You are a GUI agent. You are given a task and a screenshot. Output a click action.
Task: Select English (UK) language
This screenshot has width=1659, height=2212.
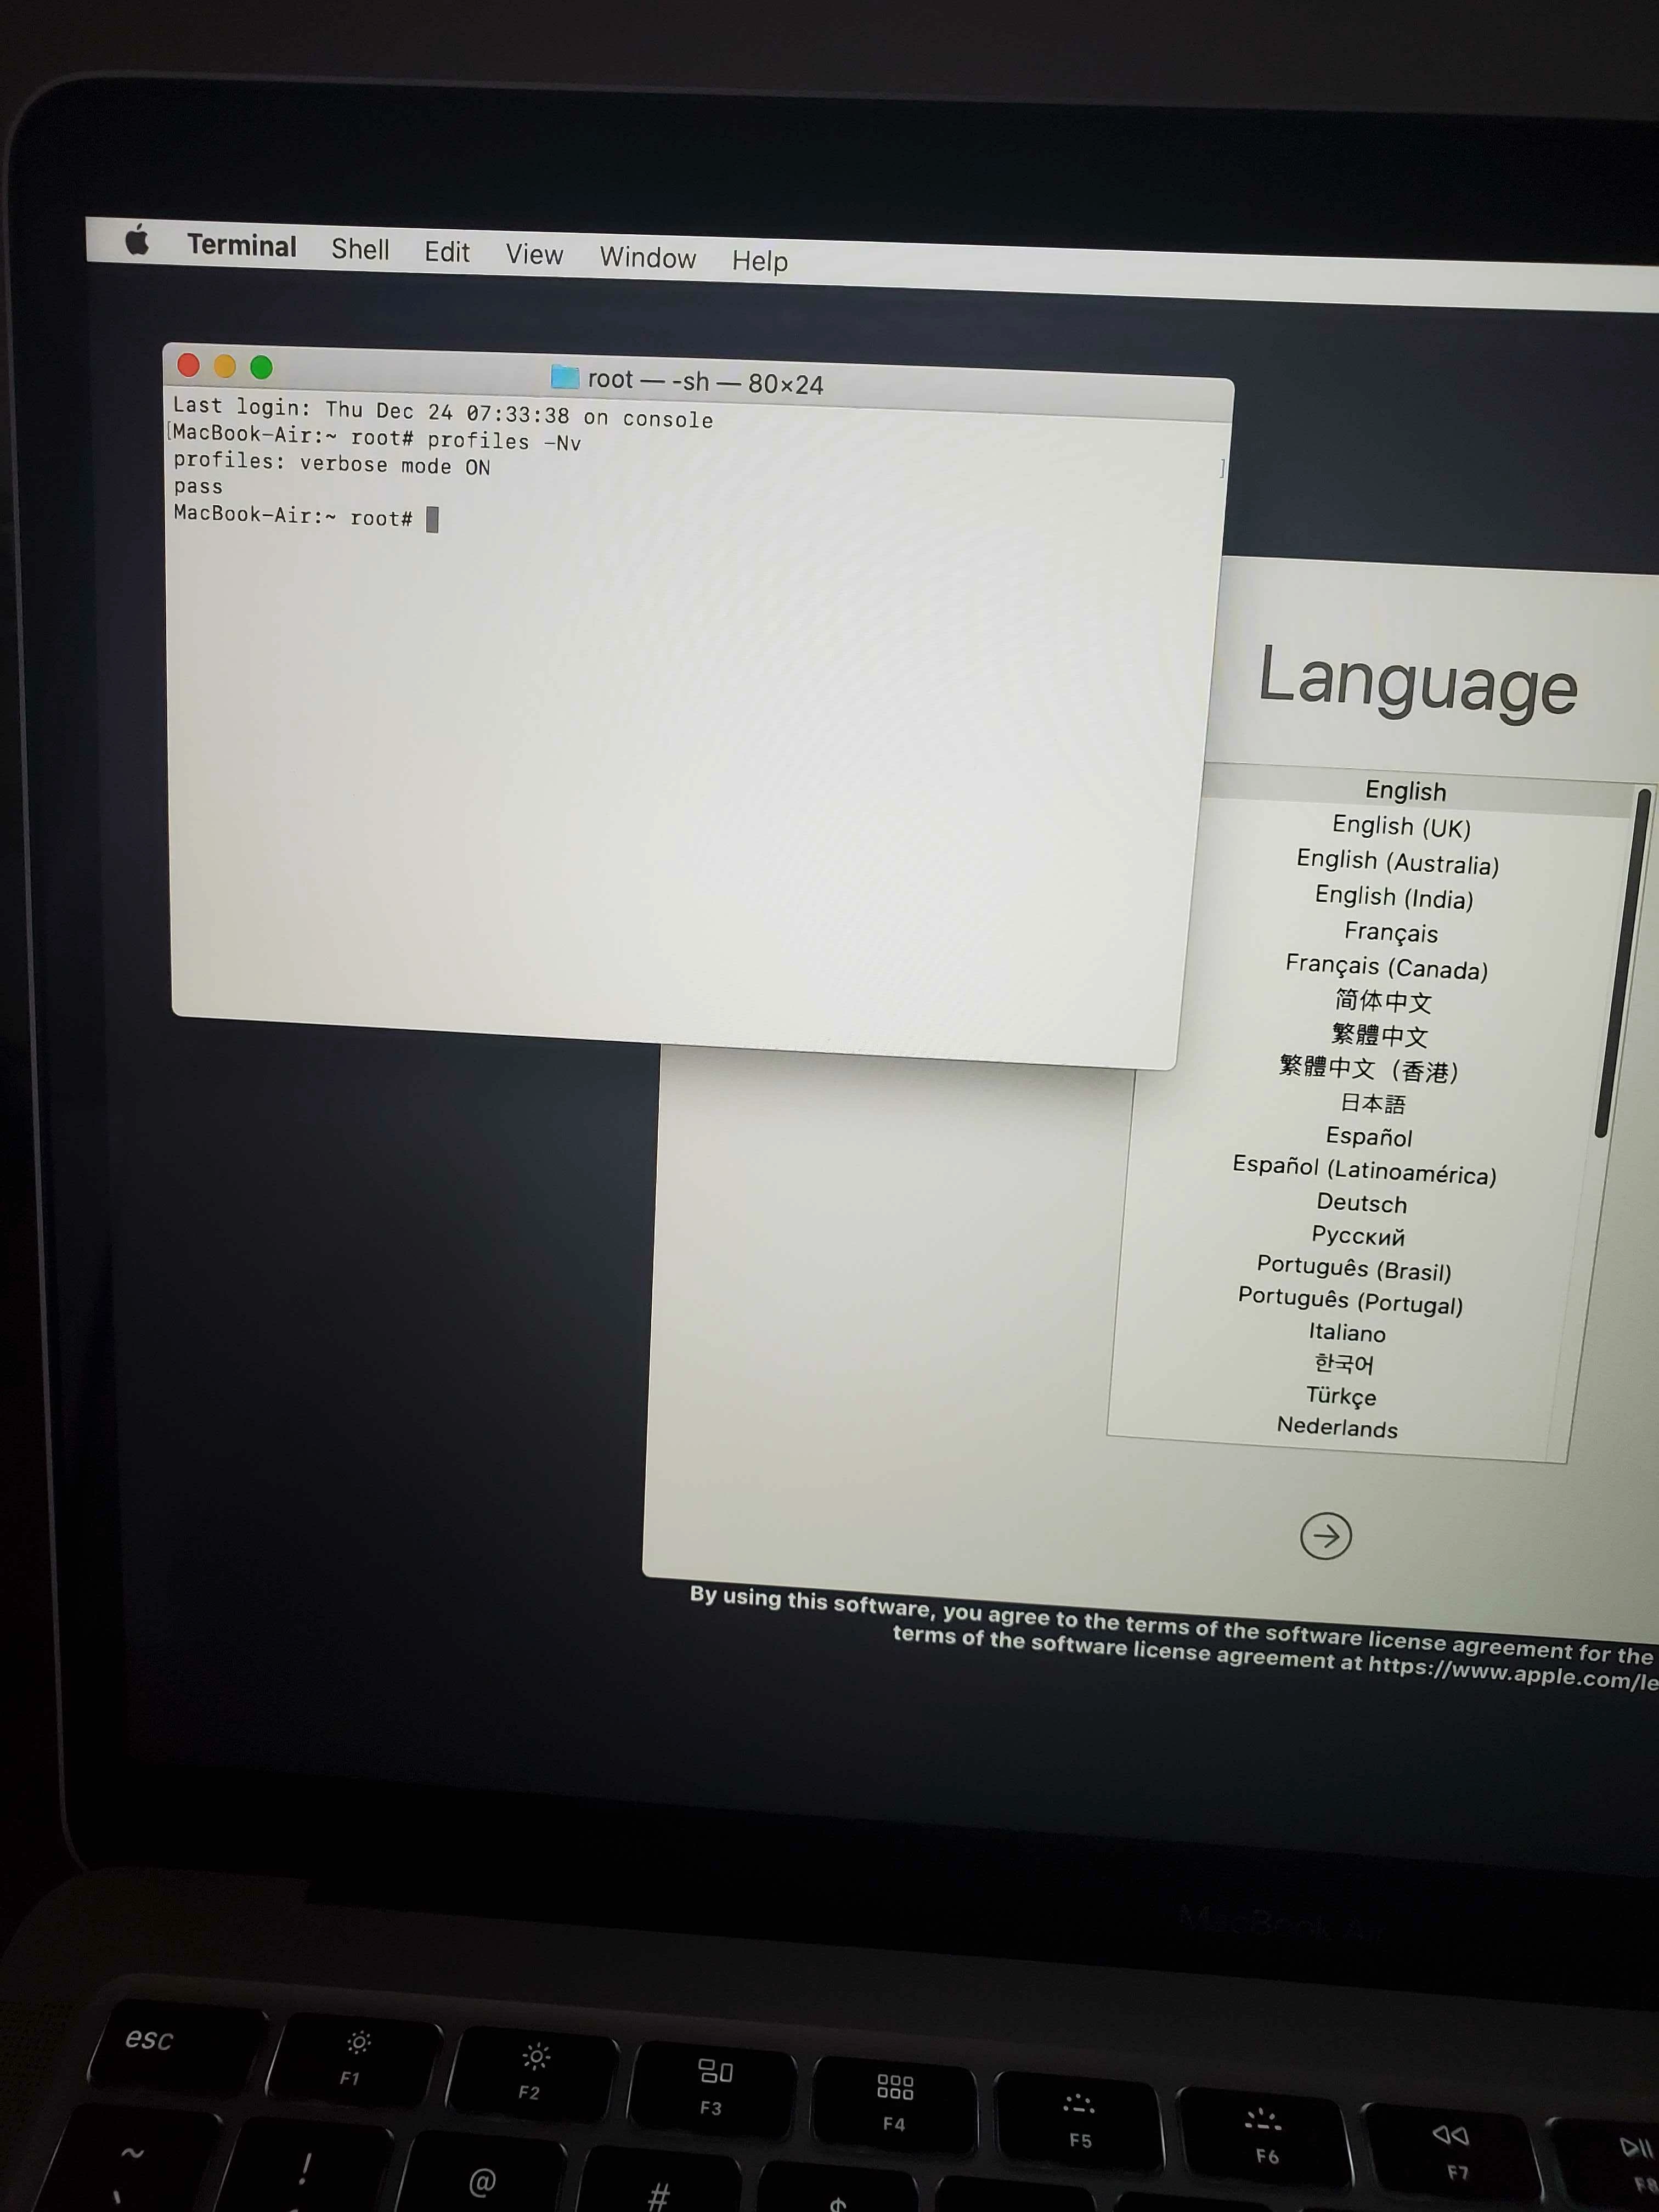coord(1401,827)
